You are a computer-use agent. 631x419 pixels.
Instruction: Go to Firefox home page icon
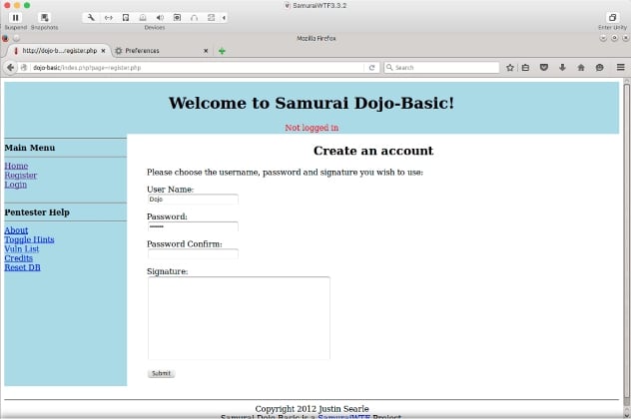(x=581, y=68)
